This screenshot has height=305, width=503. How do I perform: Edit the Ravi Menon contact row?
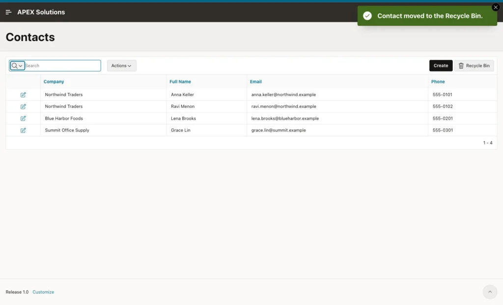point(23,107)
